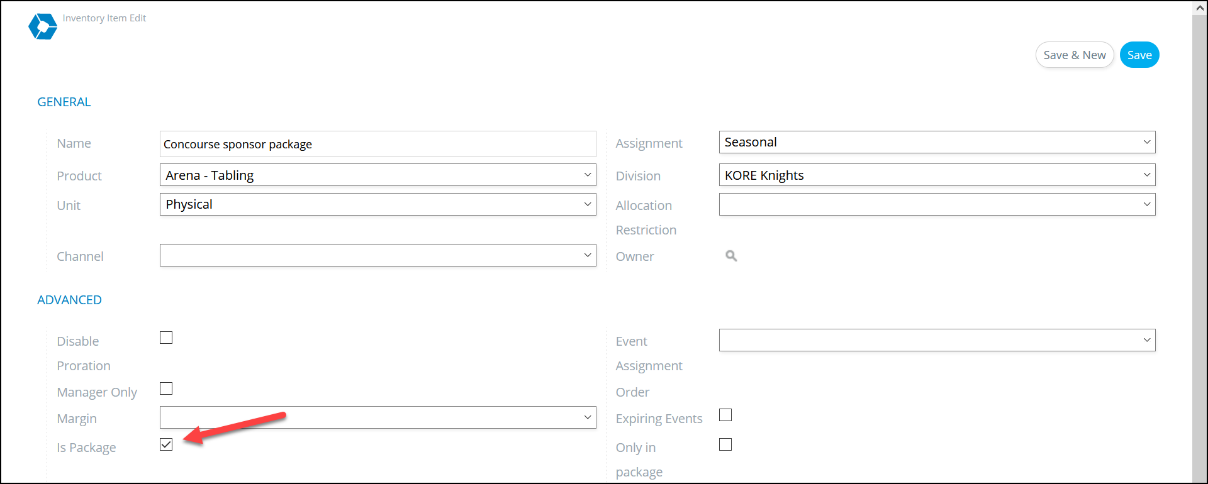Screen dimensions: 1208x484
Task: Click the GENERAL section heading
Action: pos(64,102)
